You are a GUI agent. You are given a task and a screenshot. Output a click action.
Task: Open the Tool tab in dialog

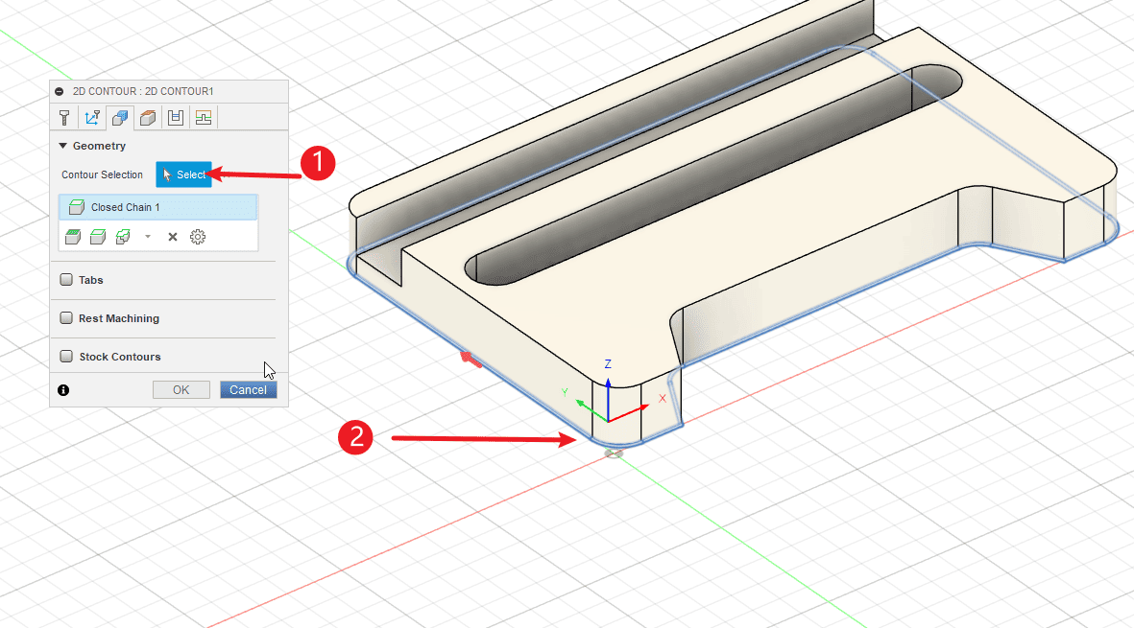(x=64, y=118)
